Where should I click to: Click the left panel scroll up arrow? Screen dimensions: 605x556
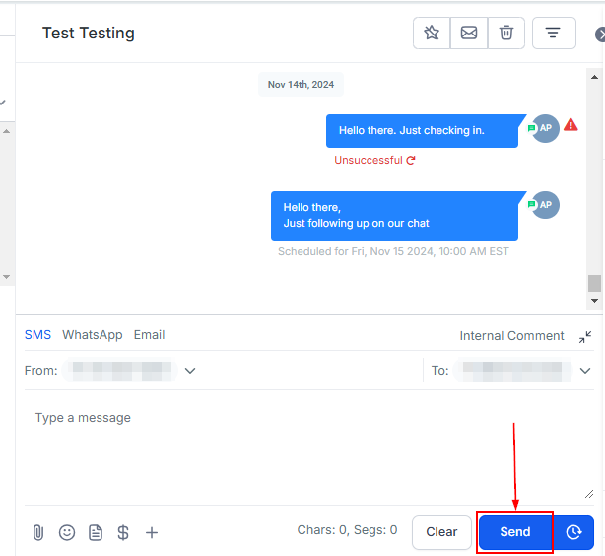(x=6, y=132)
